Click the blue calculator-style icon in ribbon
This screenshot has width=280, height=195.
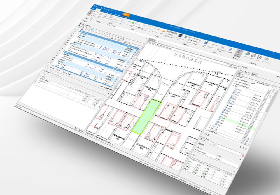pos(206,43)
